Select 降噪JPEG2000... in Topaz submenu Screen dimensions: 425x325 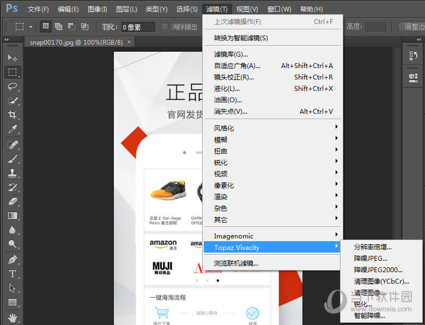coord(381,269)
